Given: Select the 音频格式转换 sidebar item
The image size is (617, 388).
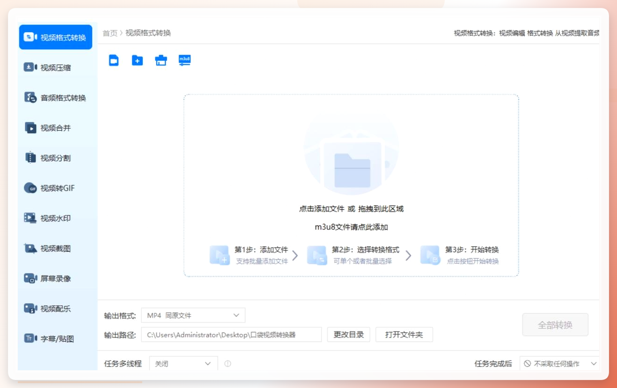Looking at the screenshot, I should tap(56, 98).
